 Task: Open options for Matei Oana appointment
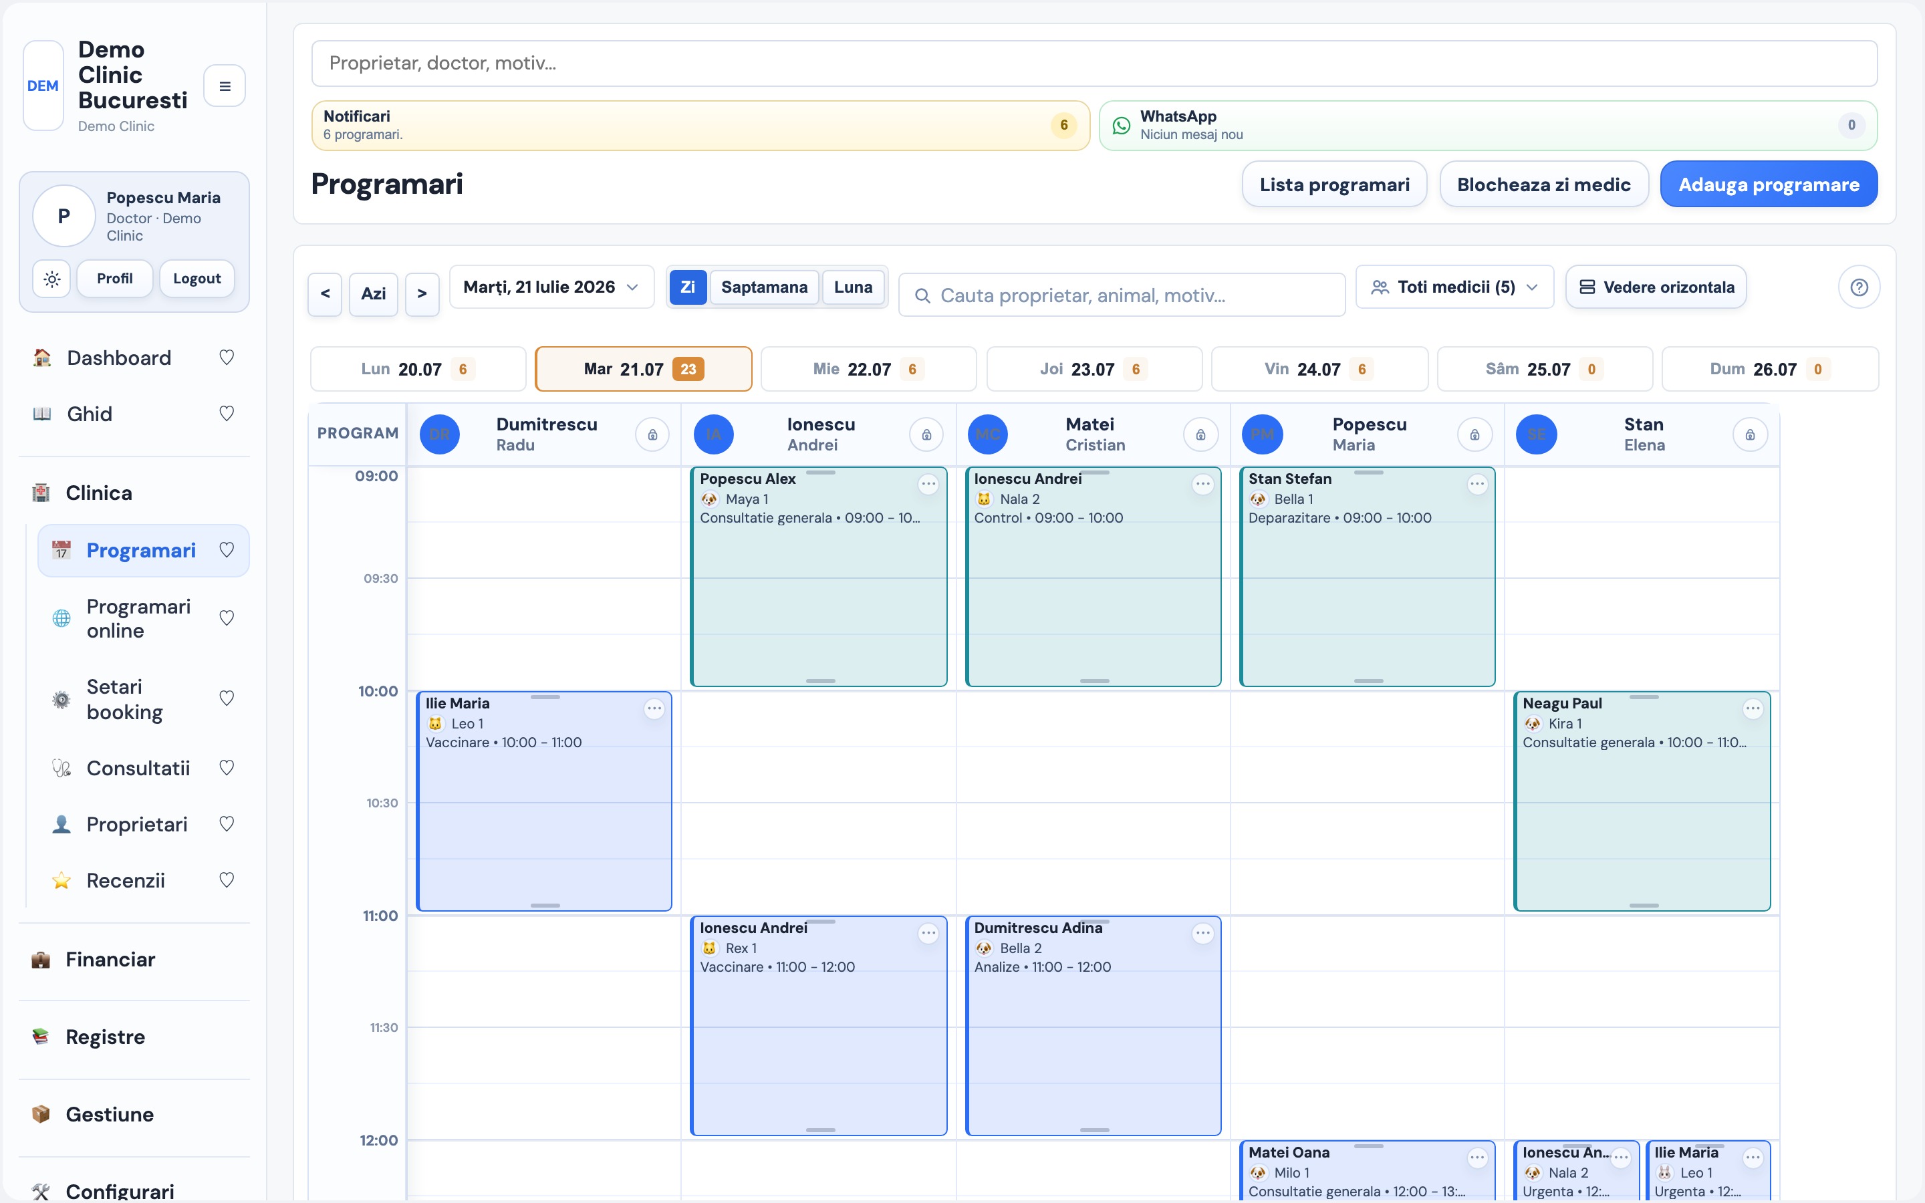click(1477, 1158)
